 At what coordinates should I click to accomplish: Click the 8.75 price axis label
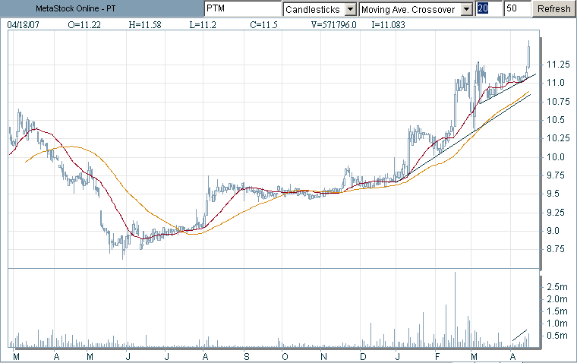coord(557,249)
